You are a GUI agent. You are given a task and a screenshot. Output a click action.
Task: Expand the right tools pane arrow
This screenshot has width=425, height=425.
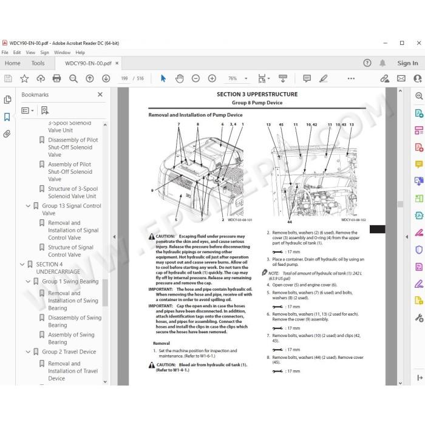(x=407, y=237)
